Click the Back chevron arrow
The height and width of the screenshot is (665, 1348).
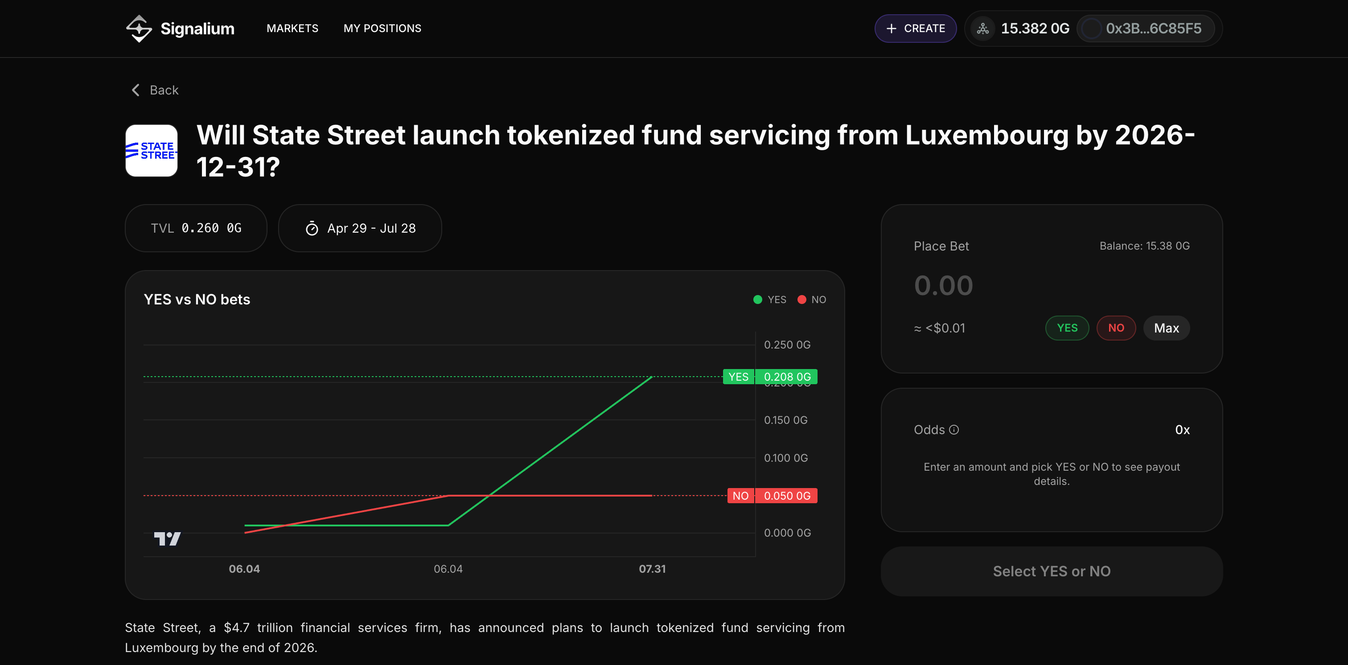tap(136, 90)
